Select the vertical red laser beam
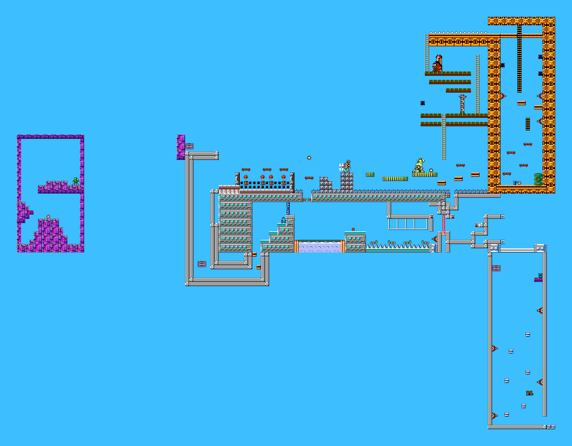Image resolution: width=572 pixels, height=446 pixels. (x=444, y=224)
